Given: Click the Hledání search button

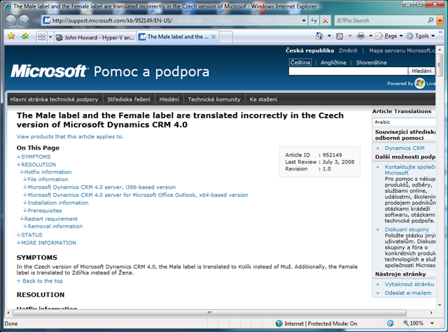Looking at the screenshot, I should pos(421,71).
